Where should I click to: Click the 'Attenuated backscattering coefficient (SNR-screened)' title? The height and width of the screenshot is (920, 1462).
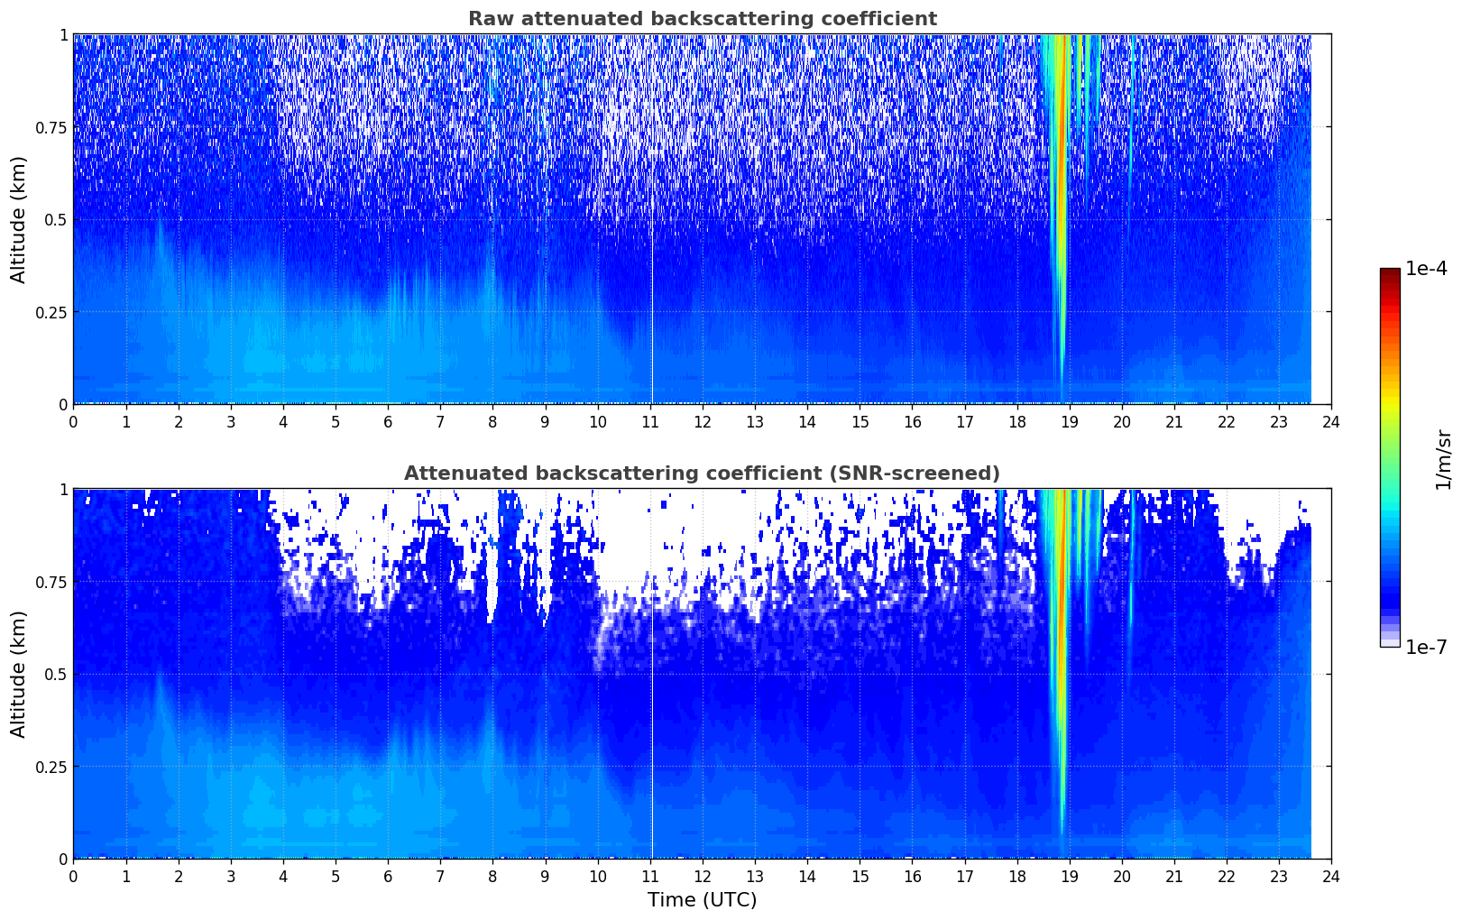[702, 474]
